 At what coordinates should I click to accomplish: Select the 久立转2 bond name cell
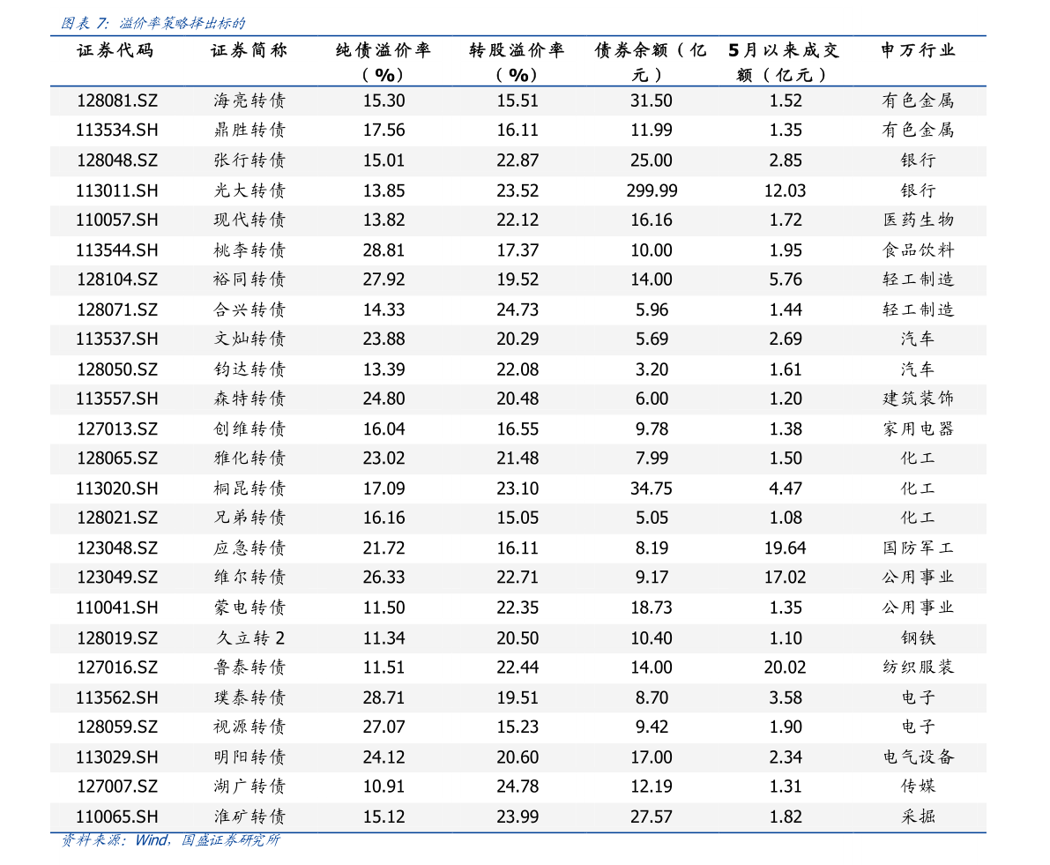tap(249, 638)
